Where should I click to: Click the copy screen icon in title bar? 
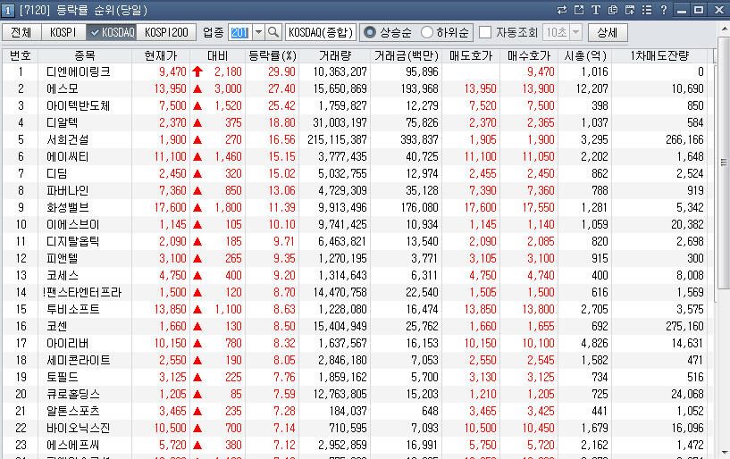pyautogui.click(x=612, y=10)
